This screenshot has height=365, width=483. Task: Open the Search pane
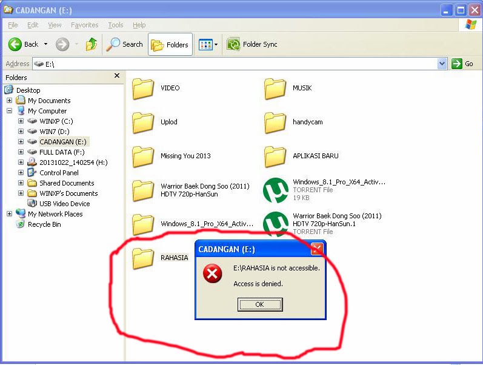click(x=124, y=44)
